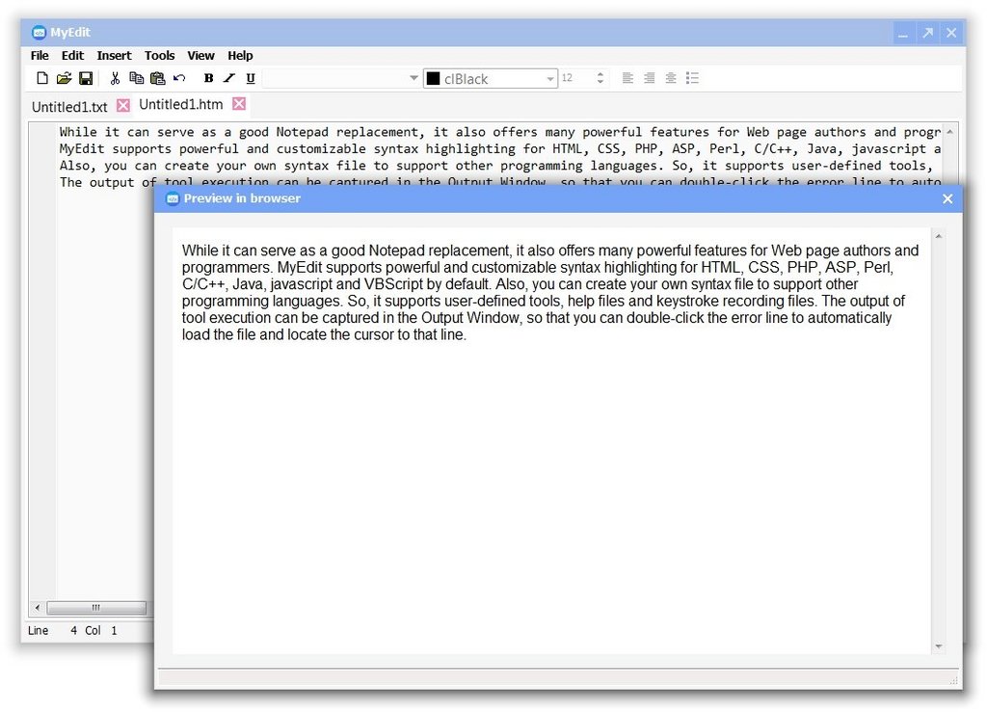
Task: Open the Help menu
Action: click(240, 55)
